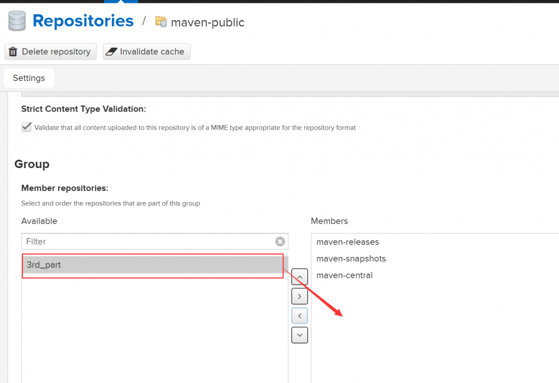Select maven-releases in the Members list
Screen dimensions: 559x383
pos(348,242)
